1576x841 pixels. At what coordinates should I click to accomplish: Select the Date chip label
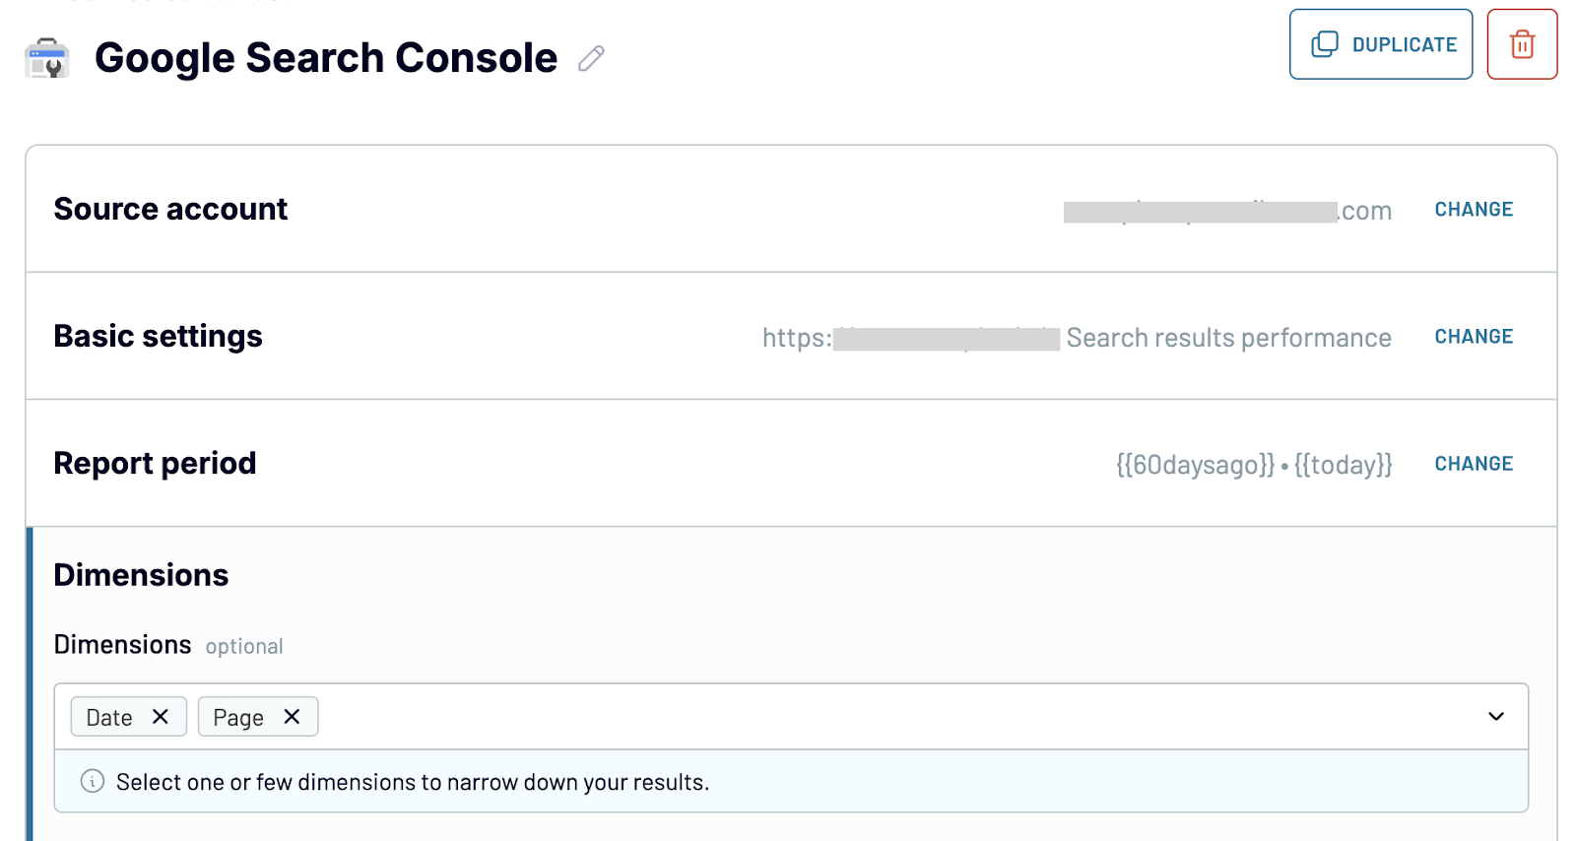pyautogui.click(x=109, y=718)
